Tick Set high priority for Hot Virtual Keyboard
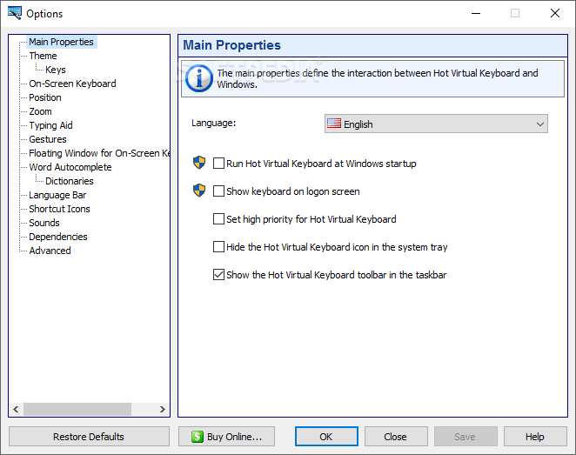The height and width of the screenshot is (455, 576). 218,219
